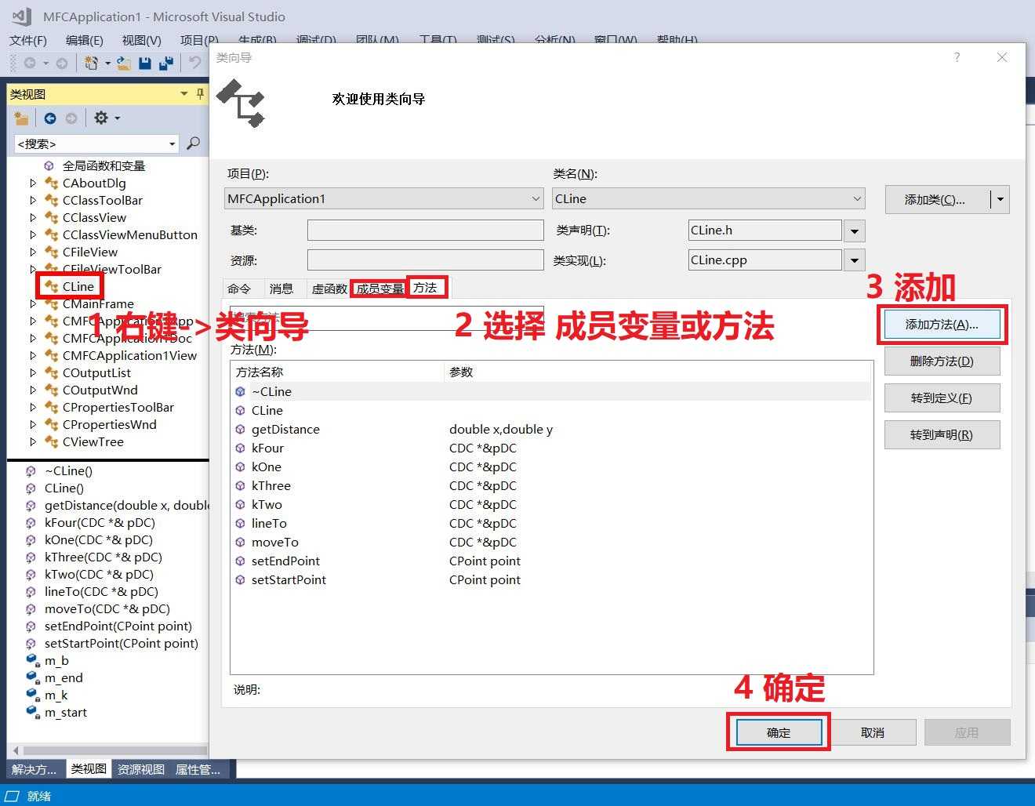This screenshot has height=806, width=1035.
Task: Select the ~CLine method icon in wizard list
Action: tap(240, 391)
